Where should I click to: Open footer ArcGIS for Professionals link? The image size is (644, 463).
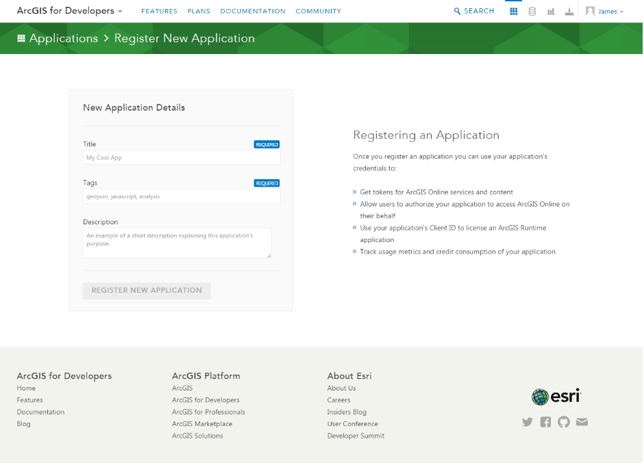point(209,412)
